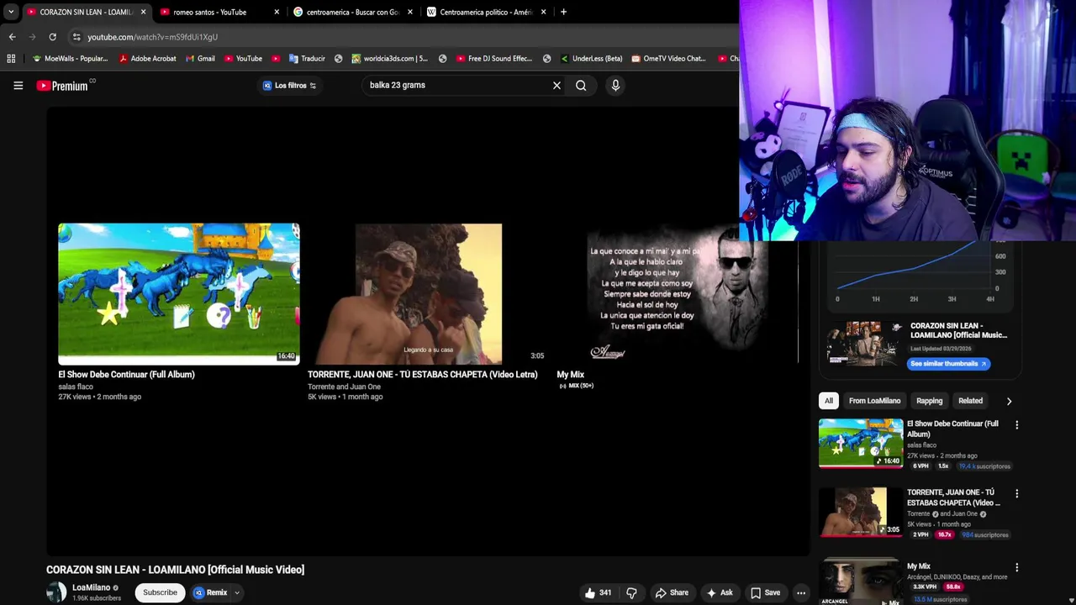Close the romeo santos - YouTube tab

(277, 12)
